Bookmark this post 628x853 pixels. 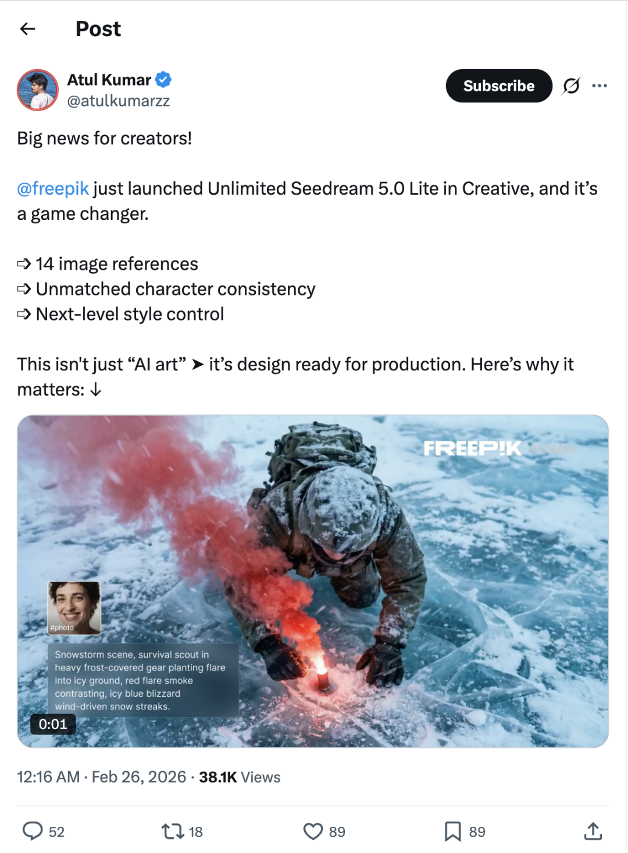[453, 831]
